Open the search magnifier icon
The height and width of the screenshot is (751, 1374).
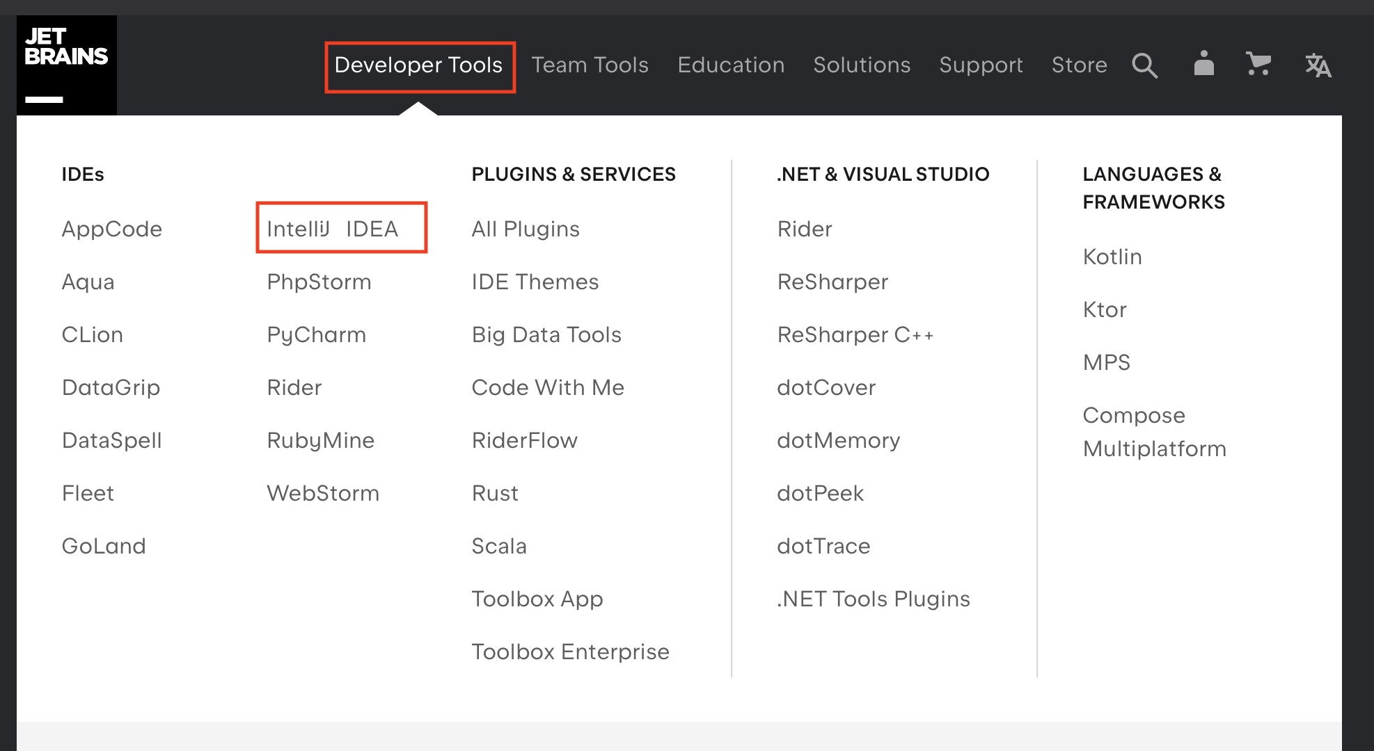pyautogui.click(x=1144, y=65)
